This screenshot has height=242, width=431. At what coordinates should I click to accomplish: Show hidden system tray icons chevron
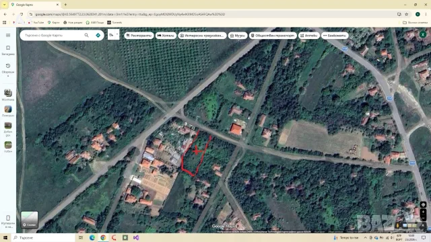point(365,237)
